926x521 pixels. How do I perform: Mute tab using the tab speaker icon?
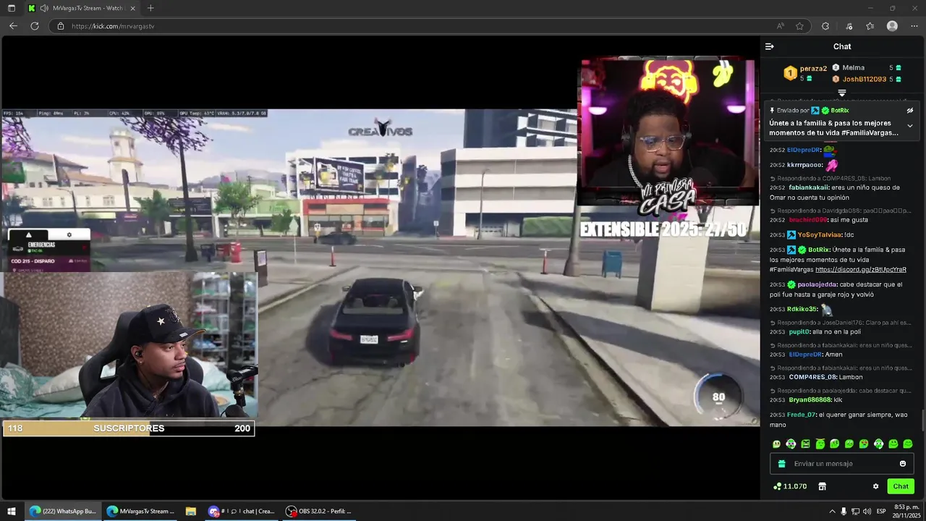pos(44,8)
